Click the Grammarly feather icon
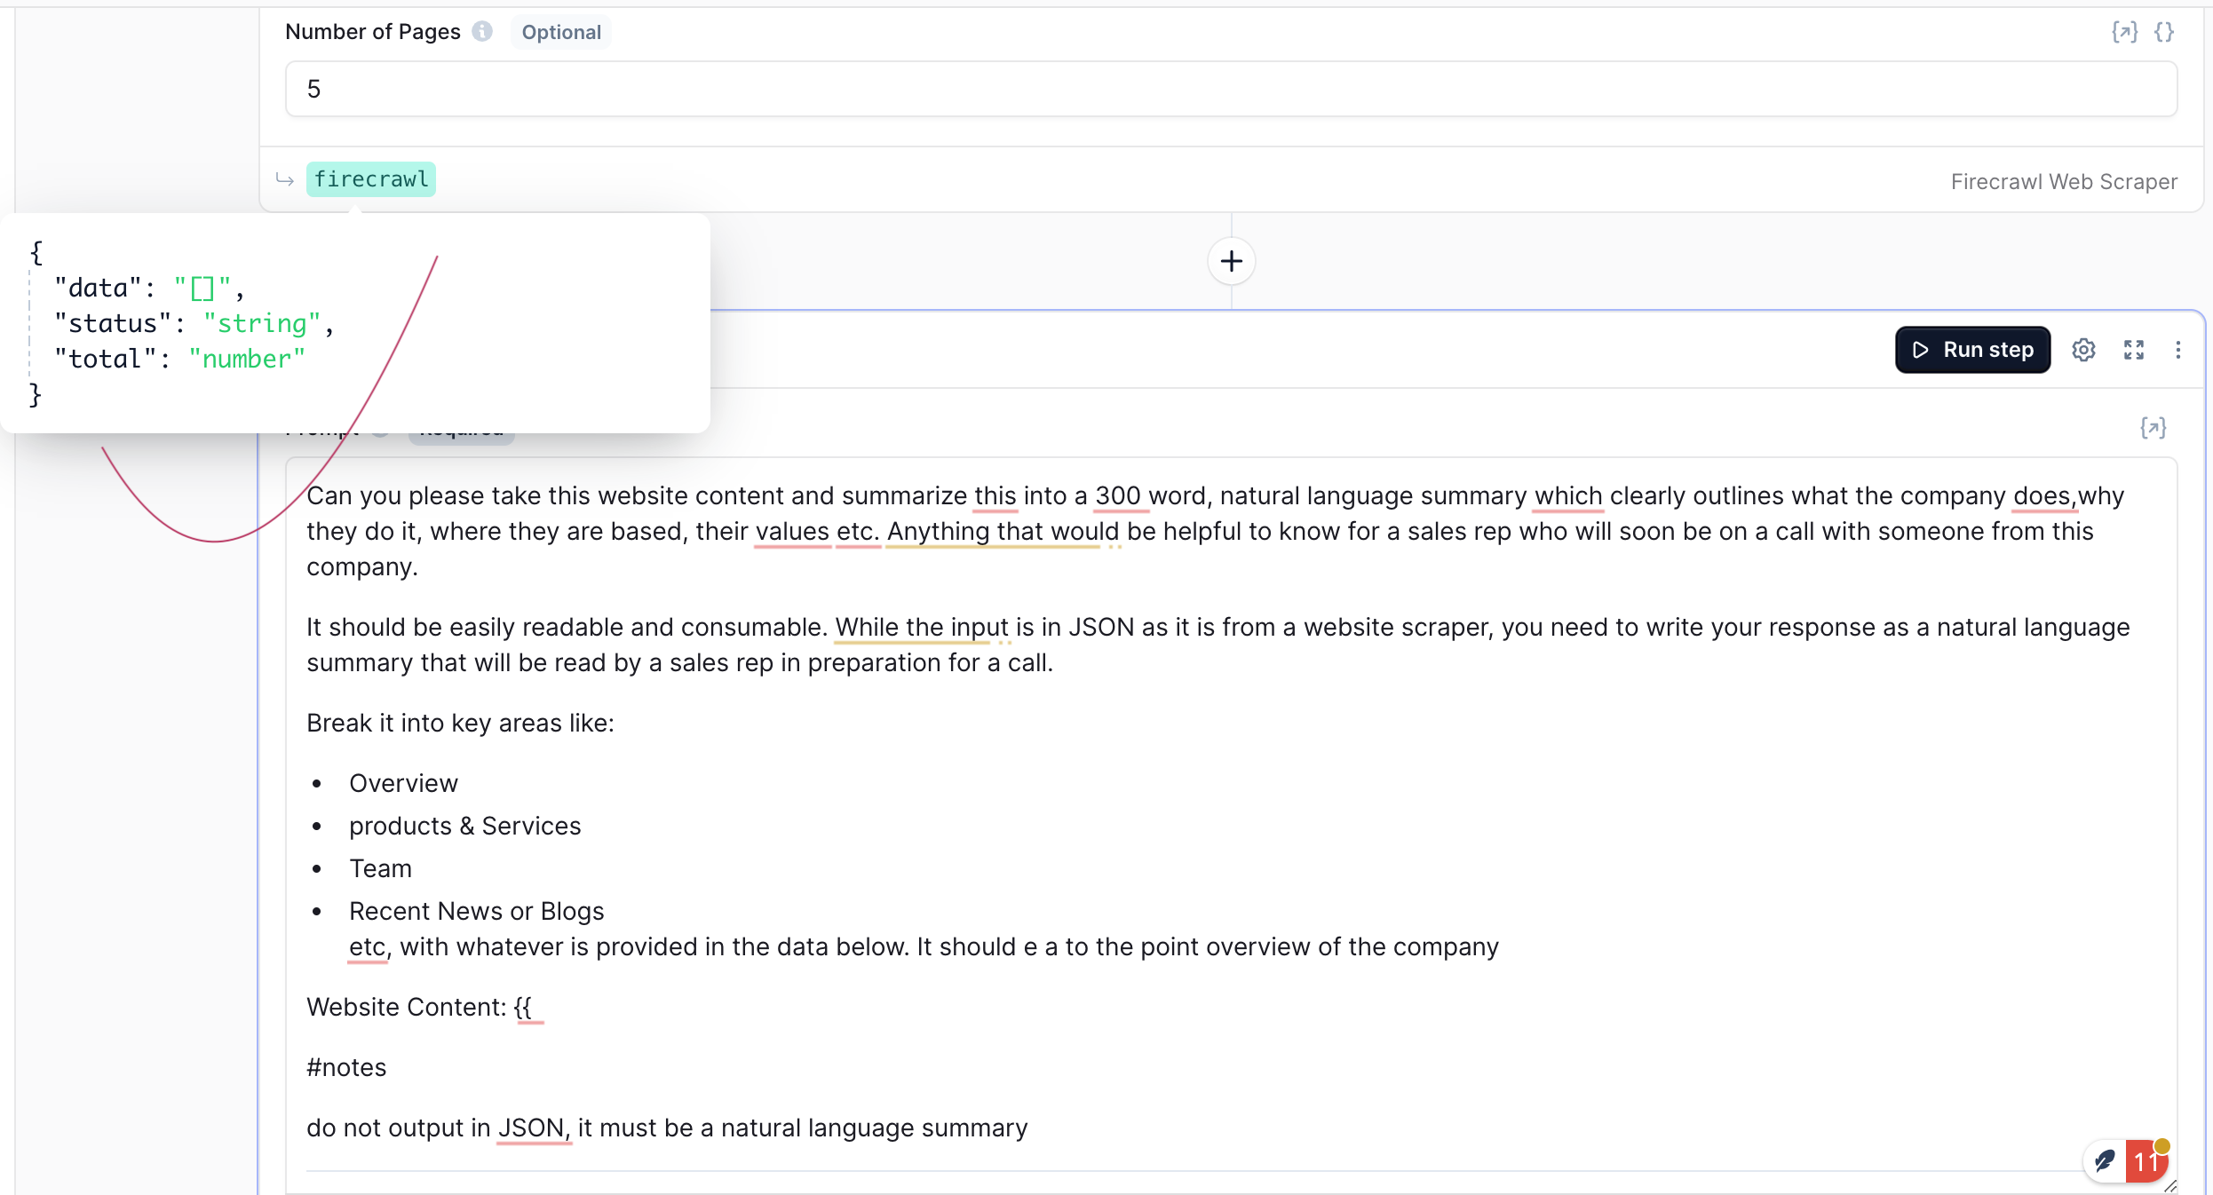This screenshot has width=2213, height=1195. (x=2105, y=1160)
